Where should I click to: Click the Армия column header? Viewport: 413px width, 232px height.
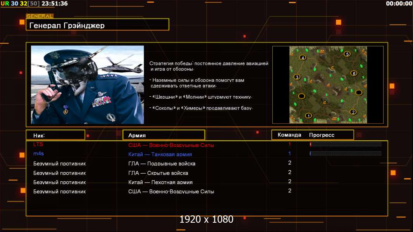[x=163, y=135]
